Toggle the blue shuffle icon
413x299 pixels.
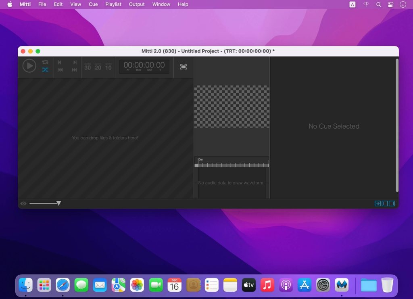(x=45, y=70)
